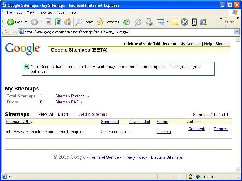The width and height of the screenshot is (242, 181).
Task: Sort by the Submitted column header
Action: pos(110,122)
